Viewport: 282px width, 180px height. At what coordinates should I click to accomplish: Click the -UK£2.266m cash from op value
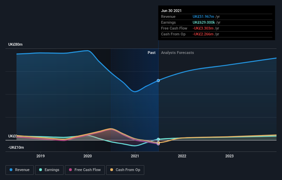coord(203,34)
